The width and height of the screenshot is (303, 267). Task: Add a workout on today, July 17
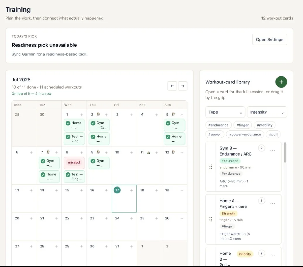point(131,191)
